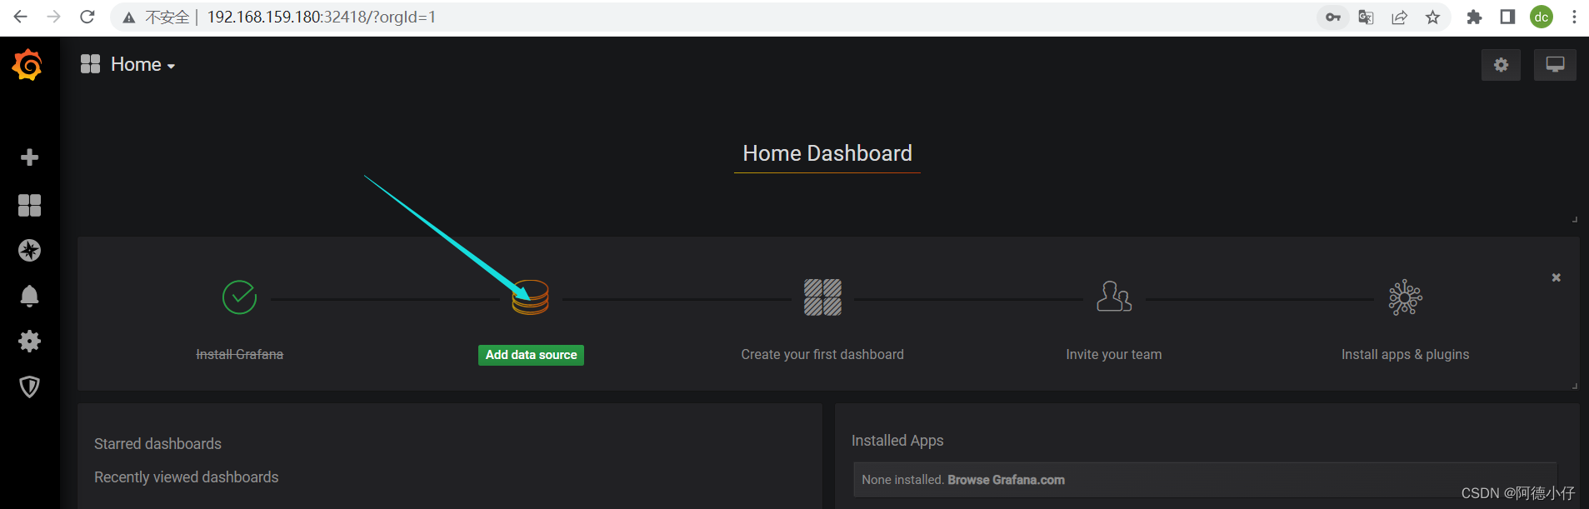Go back in browser
This screenshot has width=1589, height=509.
[21, 17]
